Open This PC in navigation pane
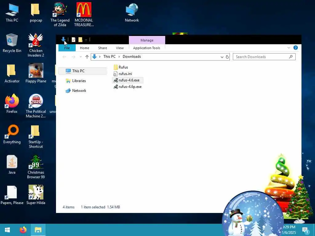This screenshot has width=315, height=236. (x=82, y=71)
